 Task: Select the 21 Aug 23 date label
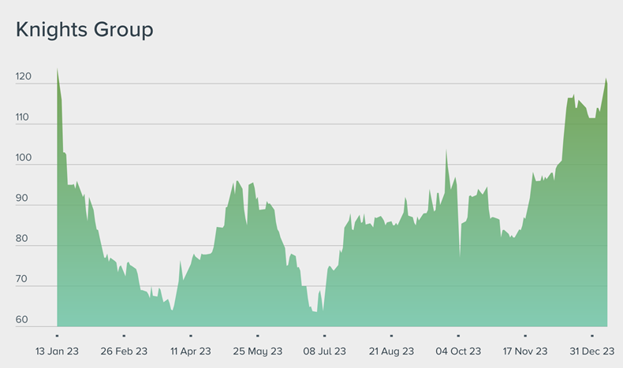(391, 351)
